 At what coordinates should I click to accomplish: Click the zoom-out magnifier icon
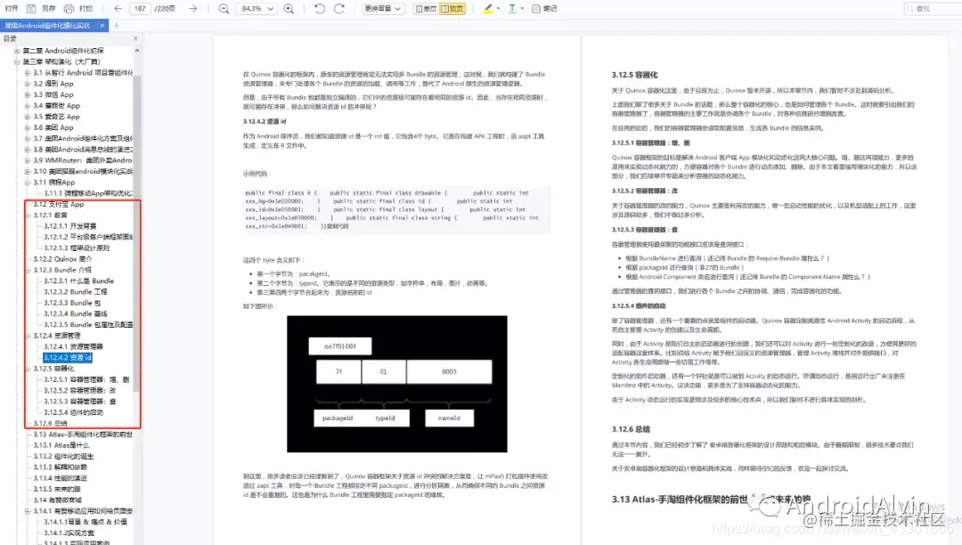tap(223, 8)
